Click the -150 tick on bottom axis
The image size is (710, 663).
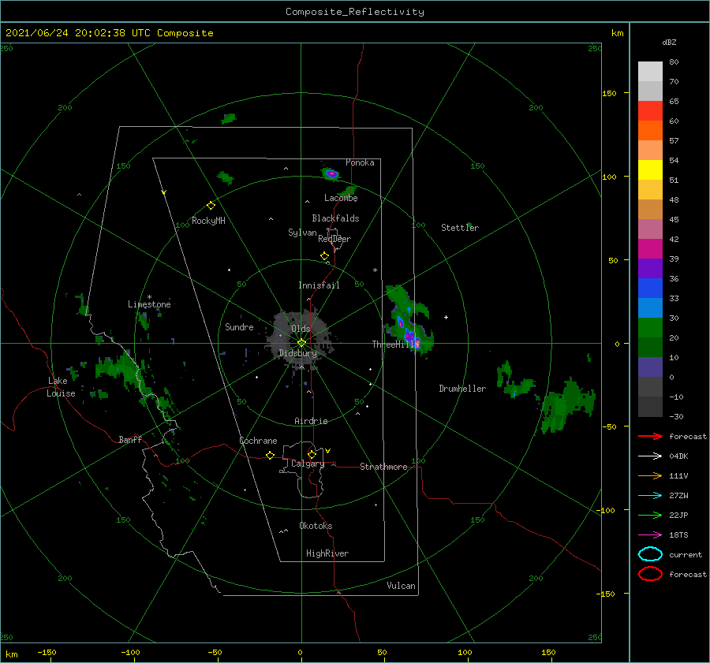coord(47,652)
